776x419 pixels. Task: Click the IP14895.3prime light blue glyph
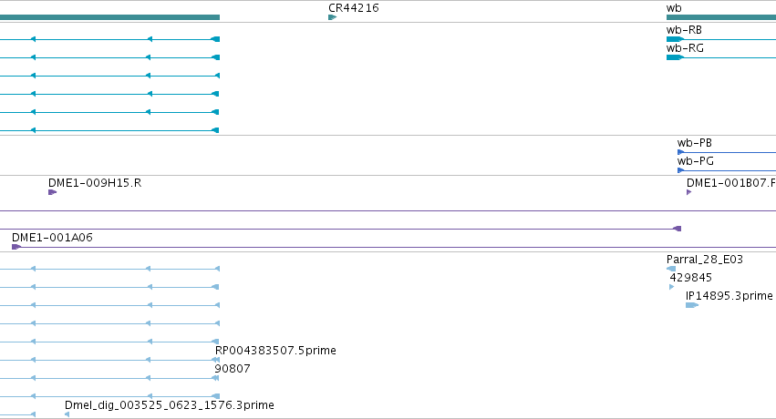[692, 305]
